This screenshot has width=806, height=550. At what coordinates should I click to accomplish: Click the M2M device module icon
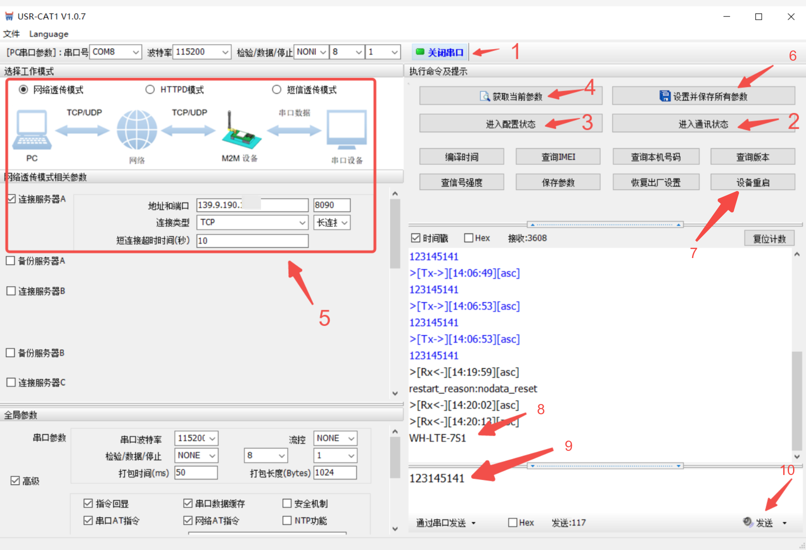coord(241,130)
